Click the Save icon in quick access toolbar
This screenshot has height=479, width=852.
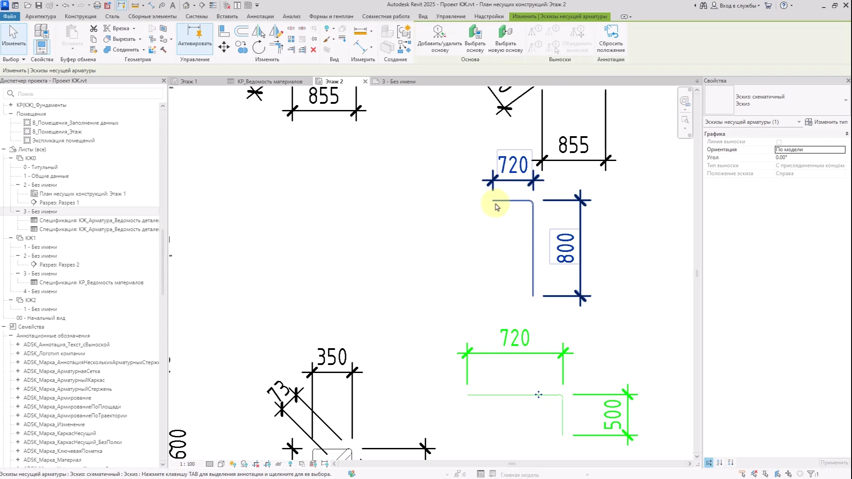pos(39,5)
